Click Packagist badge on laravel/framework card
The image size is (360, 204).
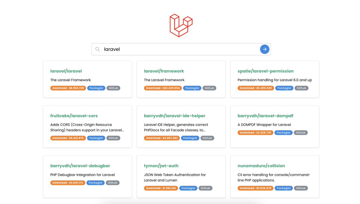click(192, 88)
